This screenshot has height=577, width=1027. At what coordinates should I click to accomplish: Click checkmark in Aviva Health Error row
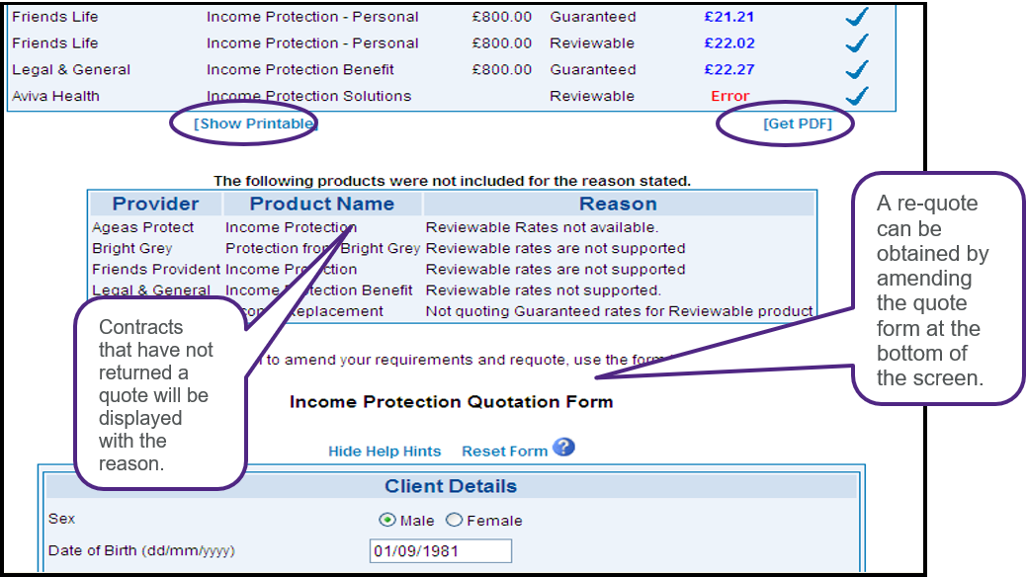(857, 96)
